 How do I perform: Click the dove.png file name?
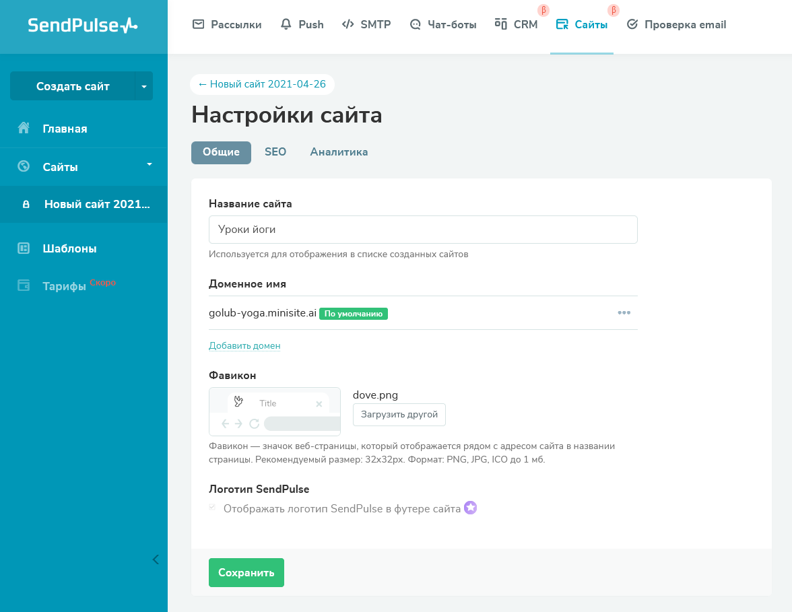click(x=375, y=395)
